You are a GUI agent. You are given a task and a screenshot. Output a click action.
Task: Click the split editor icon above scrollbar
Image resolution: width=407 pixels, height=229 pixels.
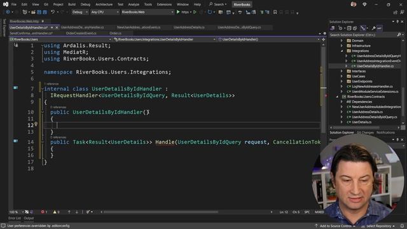click(x=324, y=39)
